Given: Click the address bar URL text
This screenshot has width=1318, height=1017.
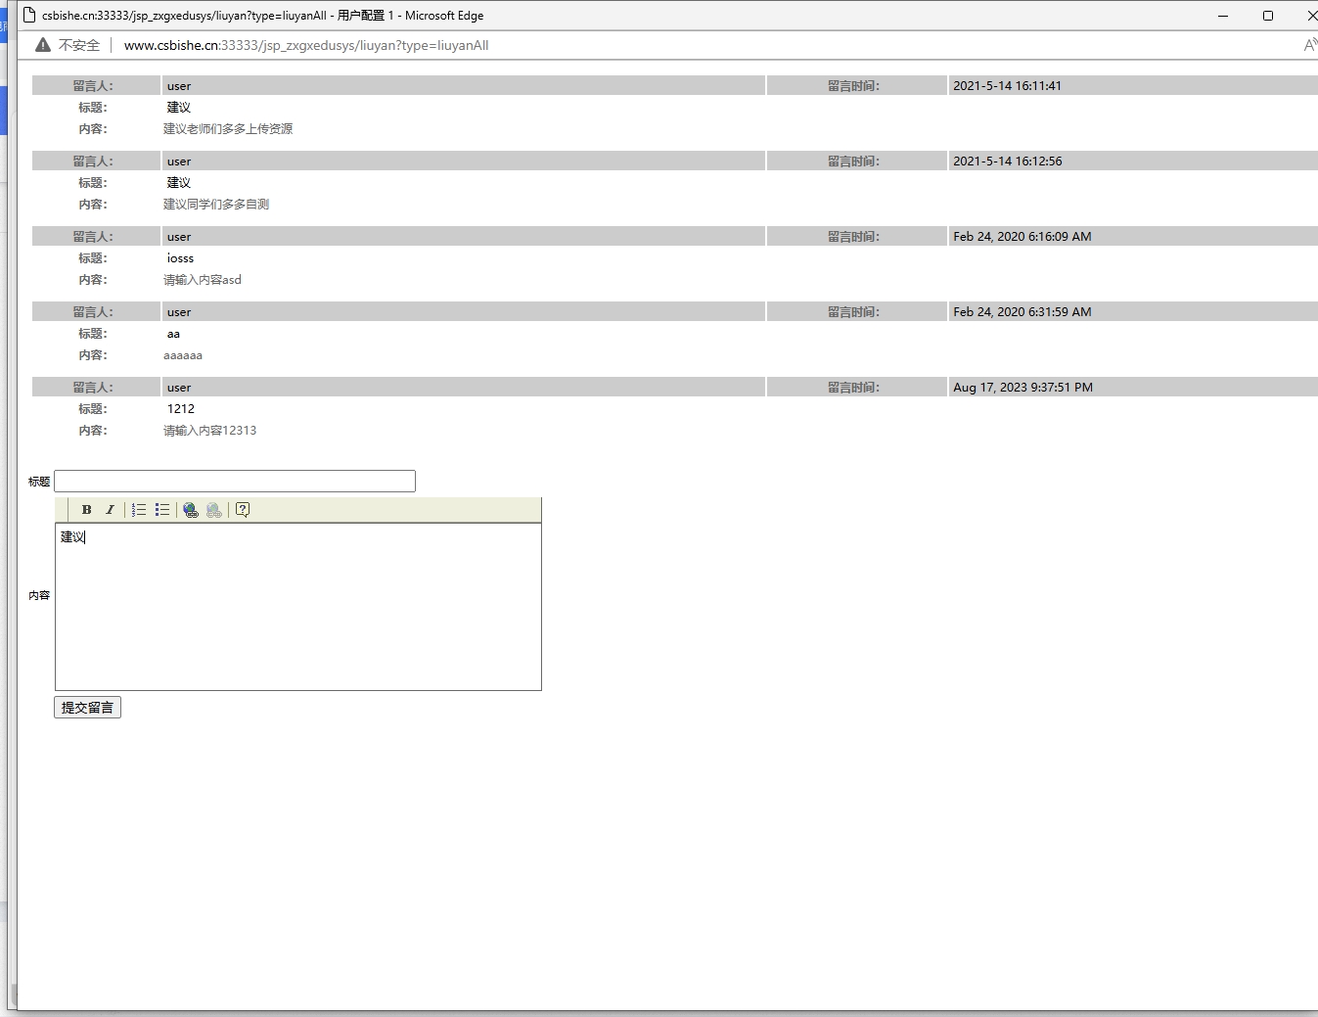Looking at the screenshot, I should click(x=306, y=45).
